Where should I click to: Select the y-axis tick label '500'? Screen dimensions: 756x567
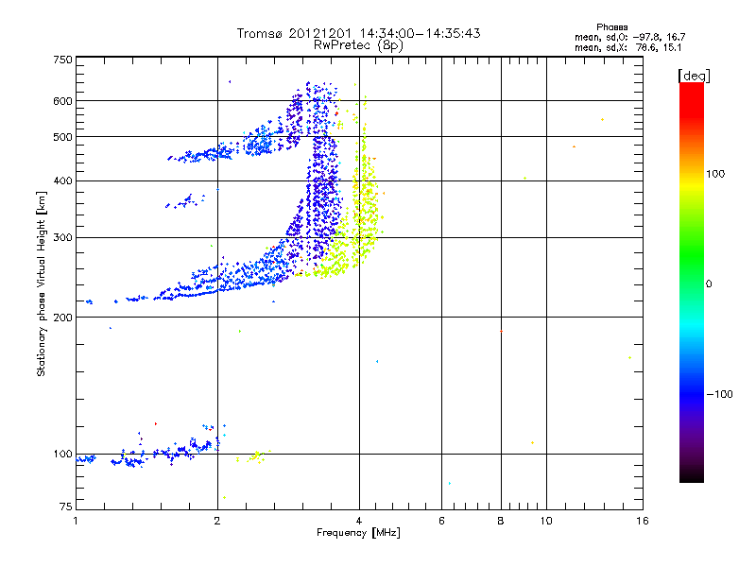[x=62, y=137]
